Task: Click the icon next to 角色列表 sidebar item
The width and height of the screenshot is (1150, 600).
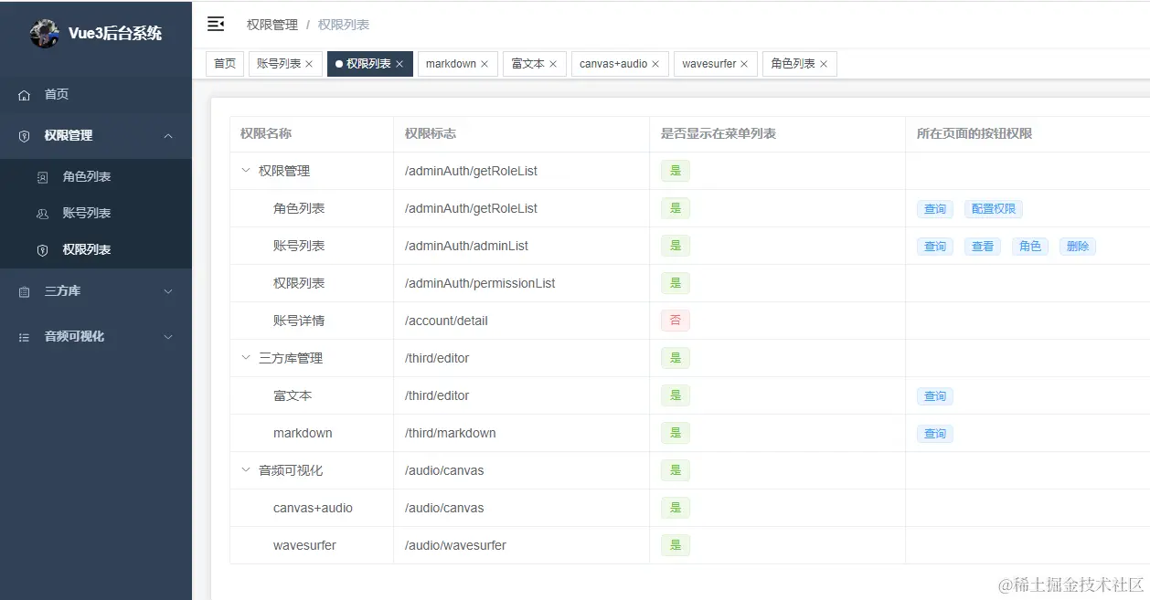Action: click(x=42, y=177)
